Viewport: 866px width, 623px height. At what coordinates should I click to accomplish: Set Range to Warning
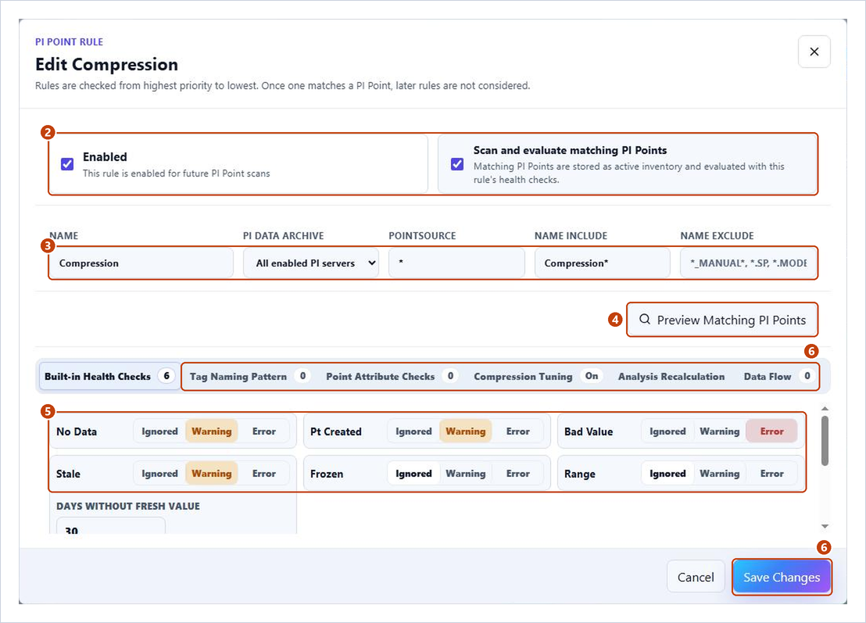[720, 474]
